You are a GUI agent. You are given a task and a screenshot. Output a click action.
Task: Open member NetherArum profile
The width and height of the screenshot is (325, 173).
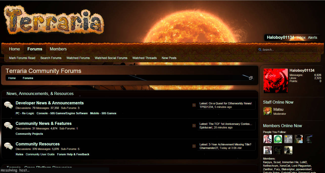[x=271, y=166]
